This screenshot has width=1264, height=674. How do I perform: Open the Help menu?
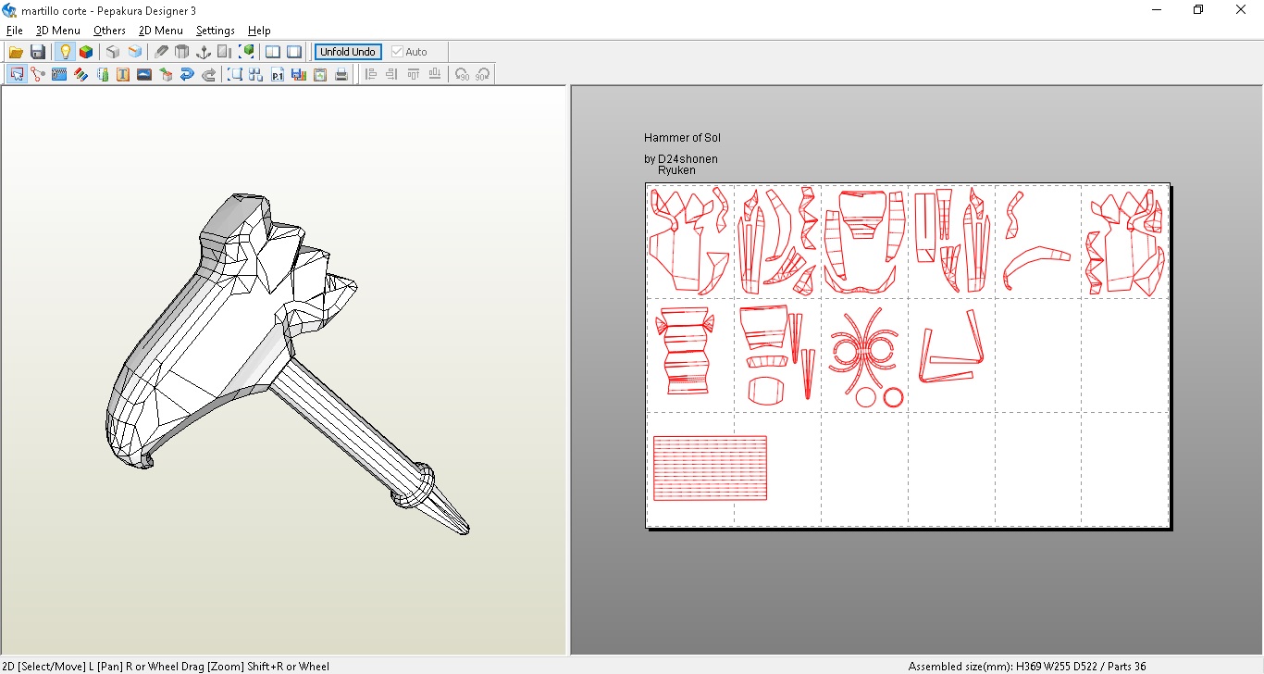click(259, 31)
